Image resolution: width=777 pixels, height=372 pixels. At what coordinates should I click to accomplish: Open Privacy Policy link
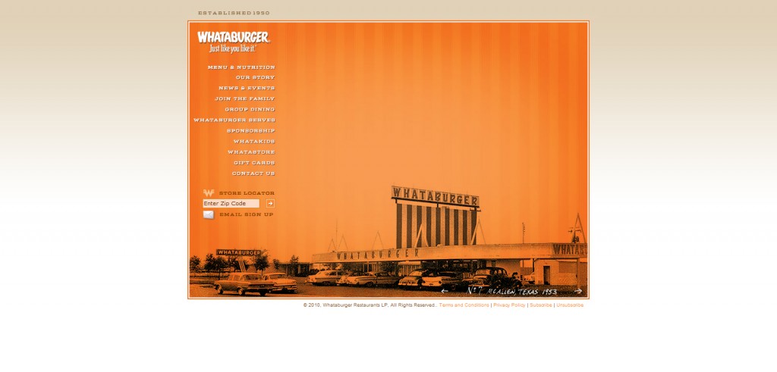tap(509, 305)
